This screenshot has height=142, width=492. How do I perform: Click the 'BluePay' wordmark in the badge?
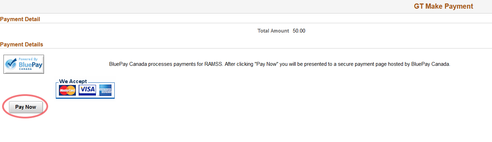point(30,64)
